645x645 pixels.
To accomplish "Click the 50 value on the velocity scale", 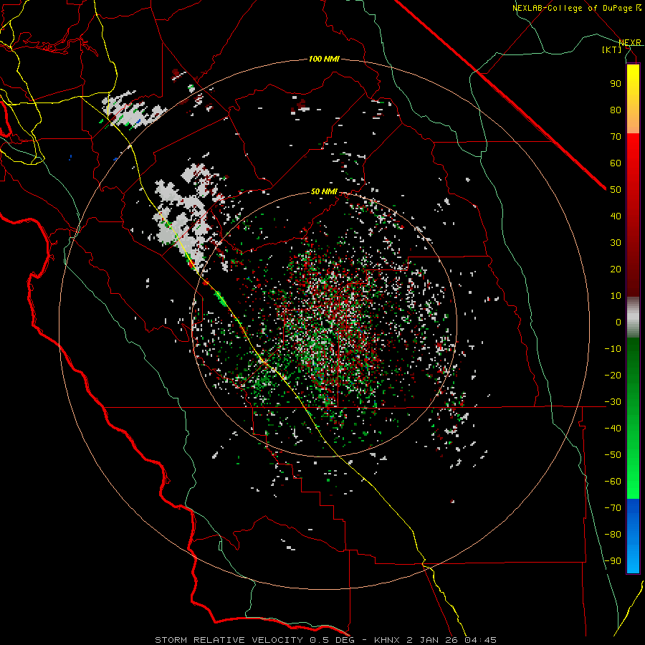I will click(x=616, y=190).
